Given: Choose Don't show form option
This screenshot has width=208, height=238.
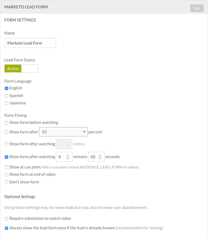Looking at the screenshot, I should (7, 182).
